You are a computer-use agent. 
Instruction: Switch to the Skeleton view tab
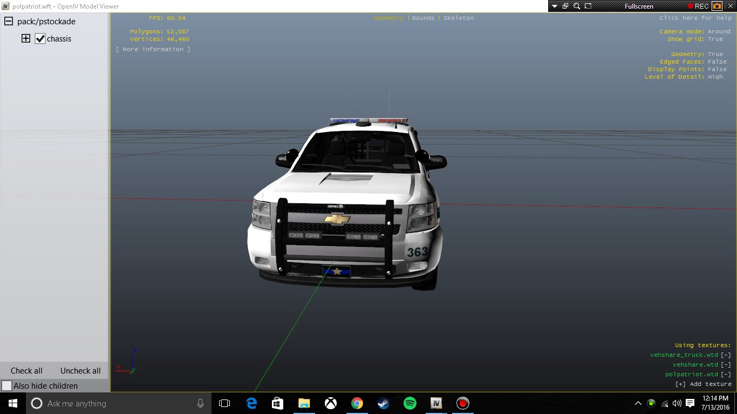click(459, 18)
